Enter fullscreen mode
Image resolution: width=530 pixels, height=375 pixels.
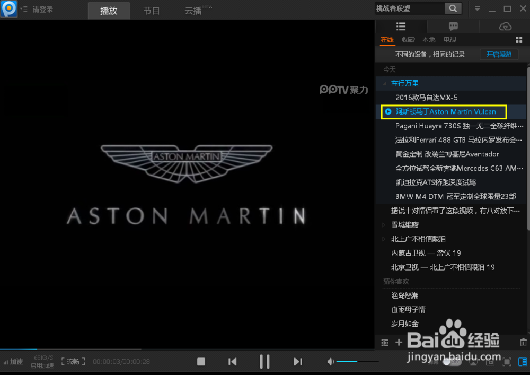tap(507, 362)
